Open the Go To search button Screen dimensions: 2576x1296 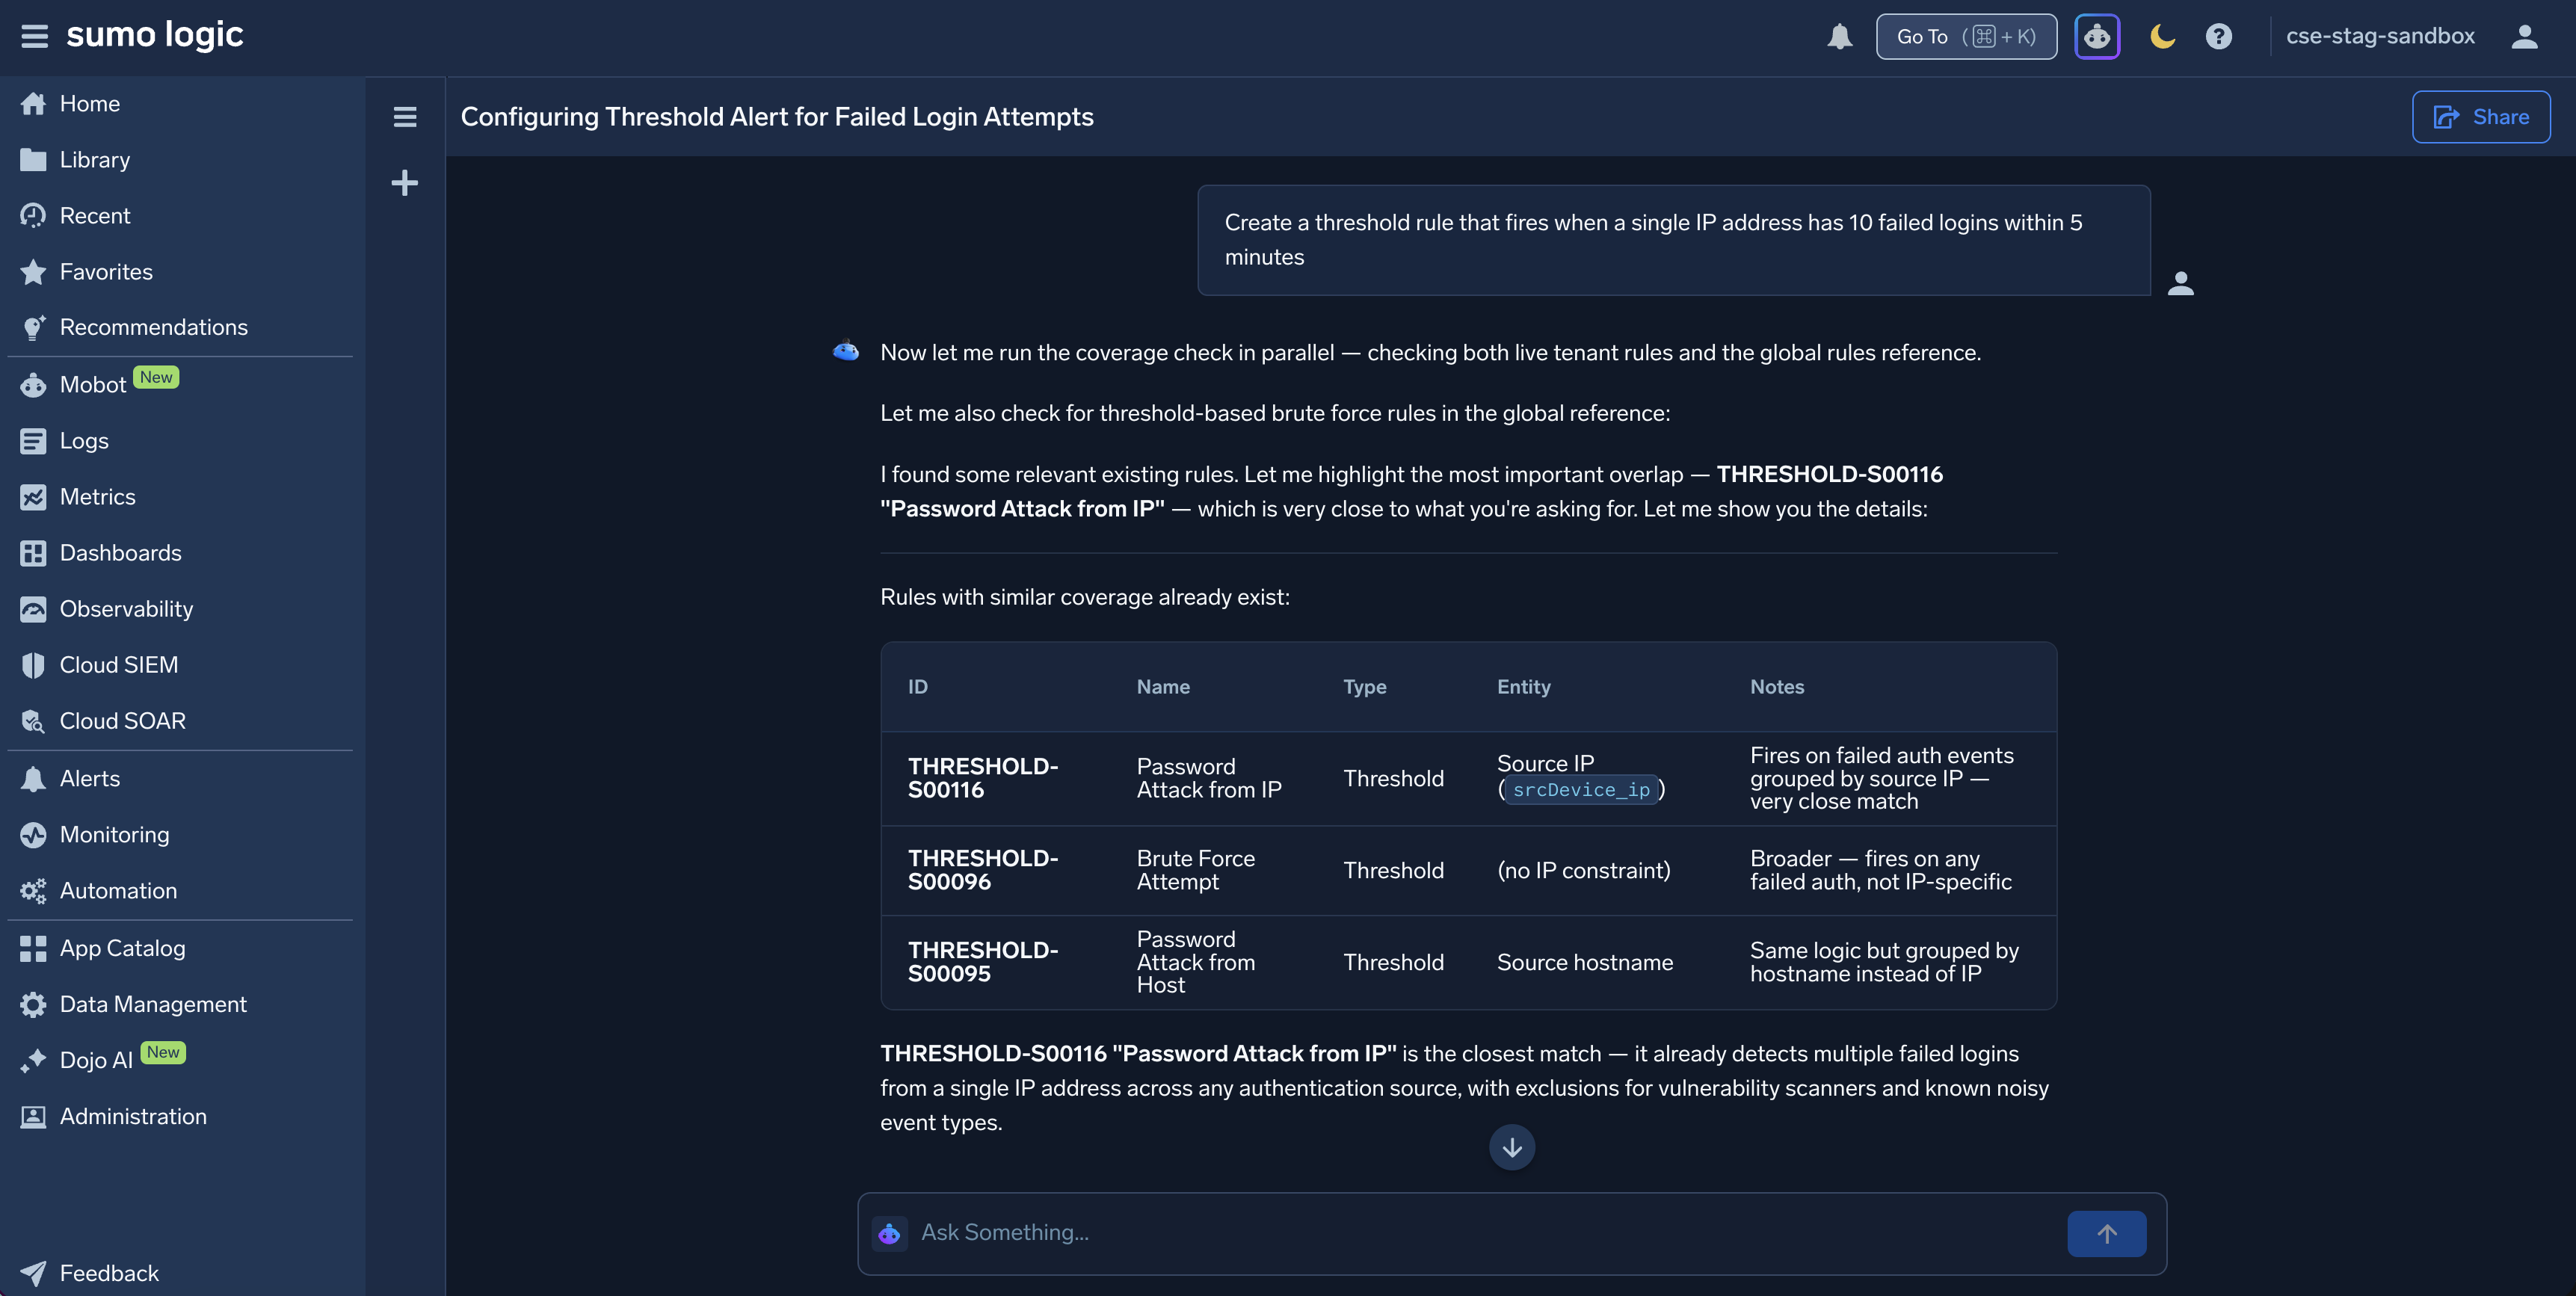[1965, 37]
